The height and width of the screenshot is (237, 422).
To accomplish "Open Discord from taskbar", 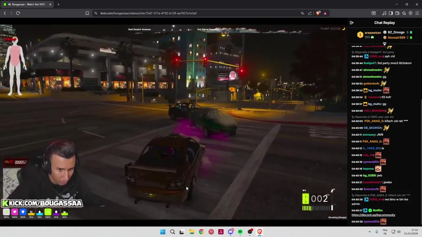I will pyautogui.click(x=230, y=232).
